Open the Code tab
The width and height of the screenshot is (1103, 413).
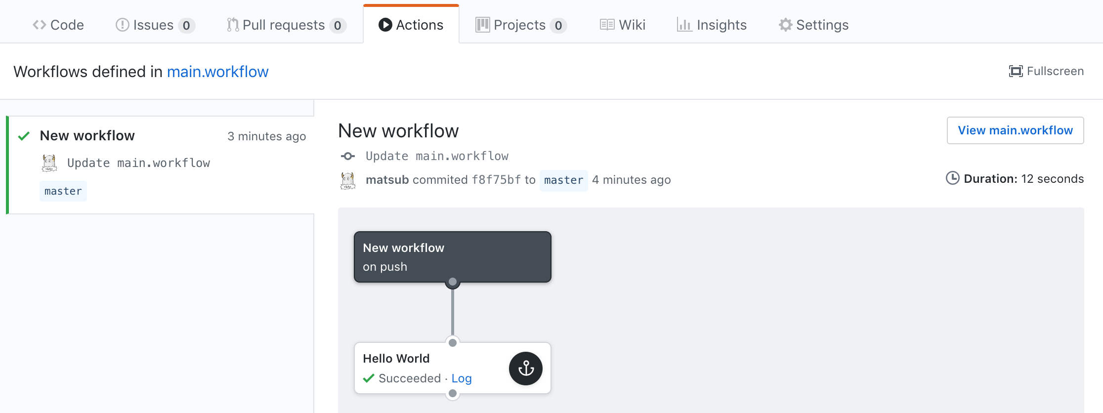click(x=58, y=25)
